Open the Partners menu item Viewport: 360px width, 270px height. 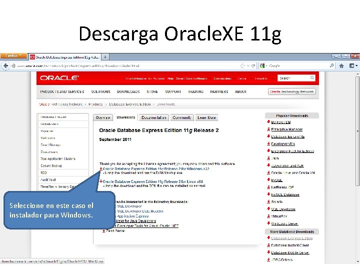(219, 91)
